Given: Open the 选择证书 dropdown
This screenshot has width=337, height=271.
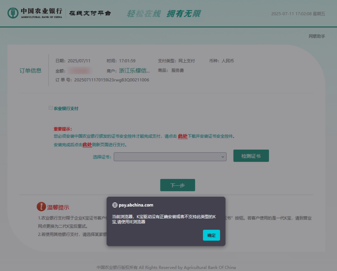Looking at the screenshot, I should pos(170,157).
